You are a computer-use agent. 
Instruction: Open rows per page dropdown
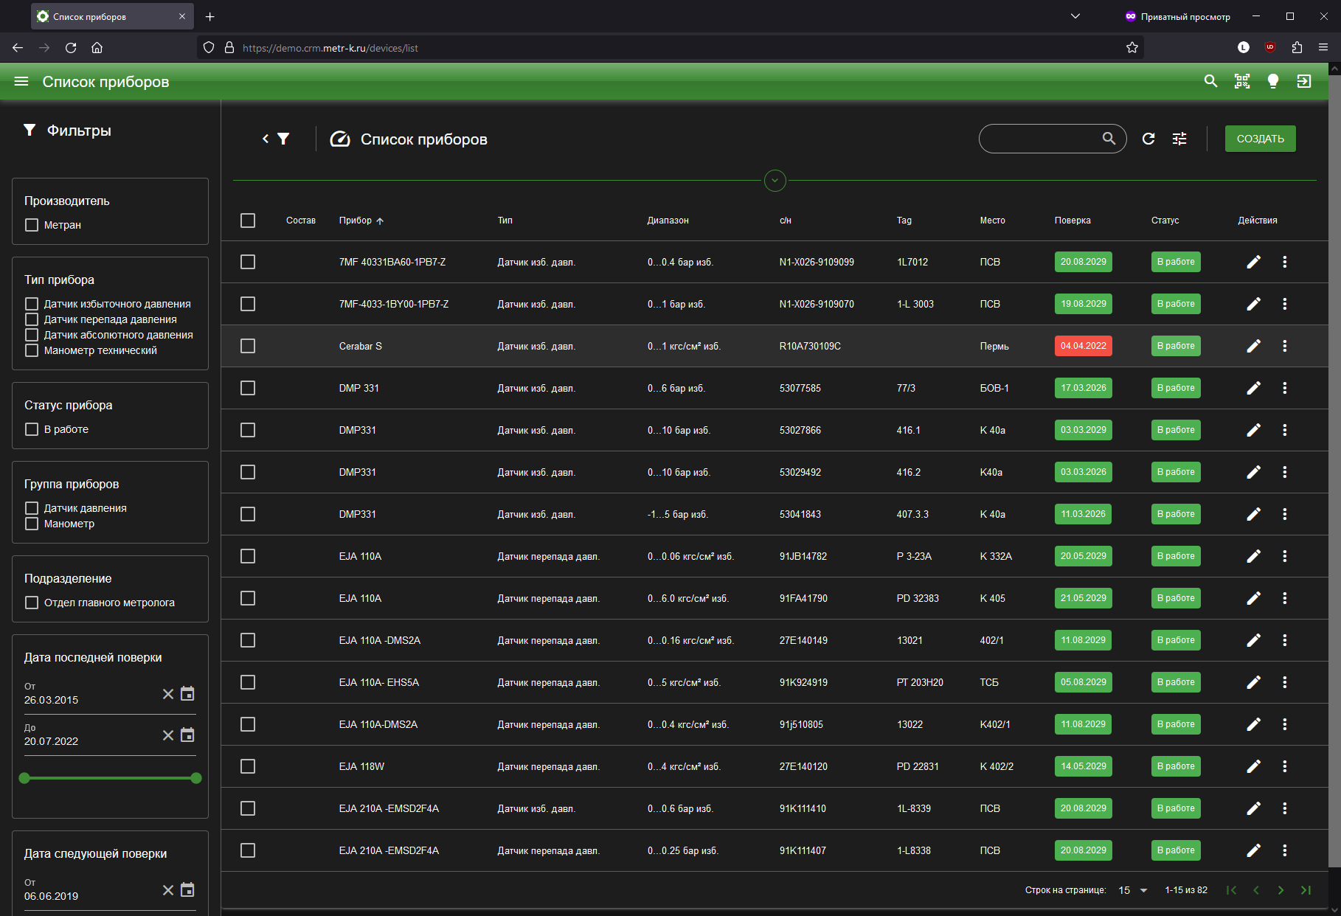pos(1134,890)
